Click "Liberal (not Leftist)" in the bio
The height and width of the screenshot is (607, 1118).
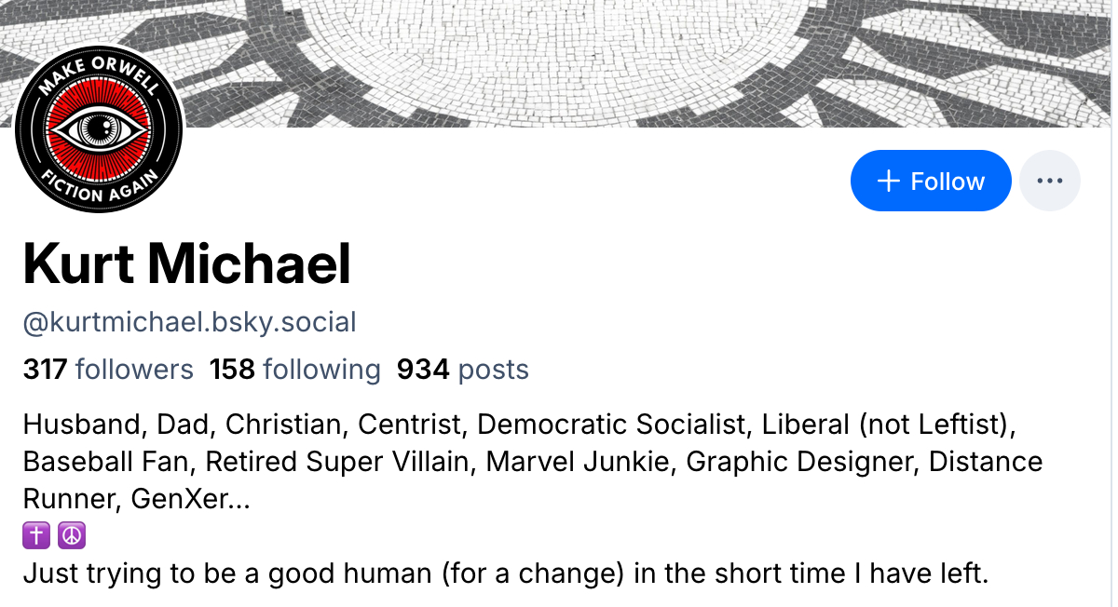coord(888,425)
